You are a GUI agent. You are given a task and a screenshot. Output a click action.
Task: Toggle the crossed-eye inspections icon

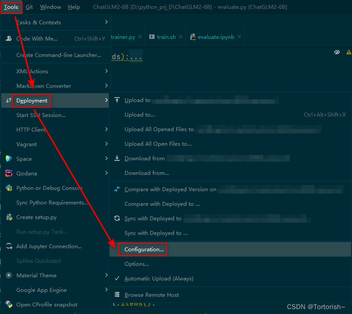click(x=337, y=52)
